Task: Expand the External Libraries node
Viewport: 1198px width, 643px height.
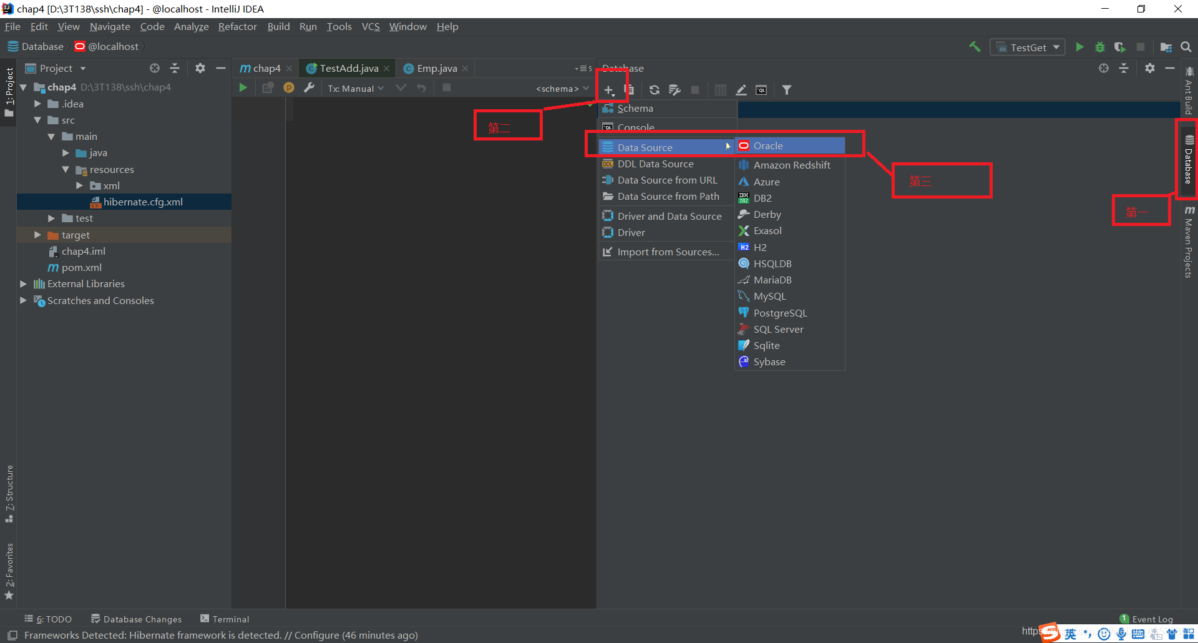Action: pos(23,283)
